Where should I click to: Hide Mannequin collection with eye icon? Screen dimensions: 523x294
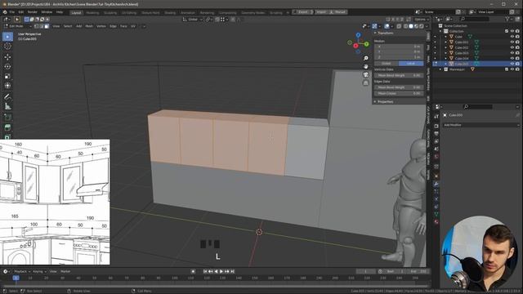tap(512, 69)
